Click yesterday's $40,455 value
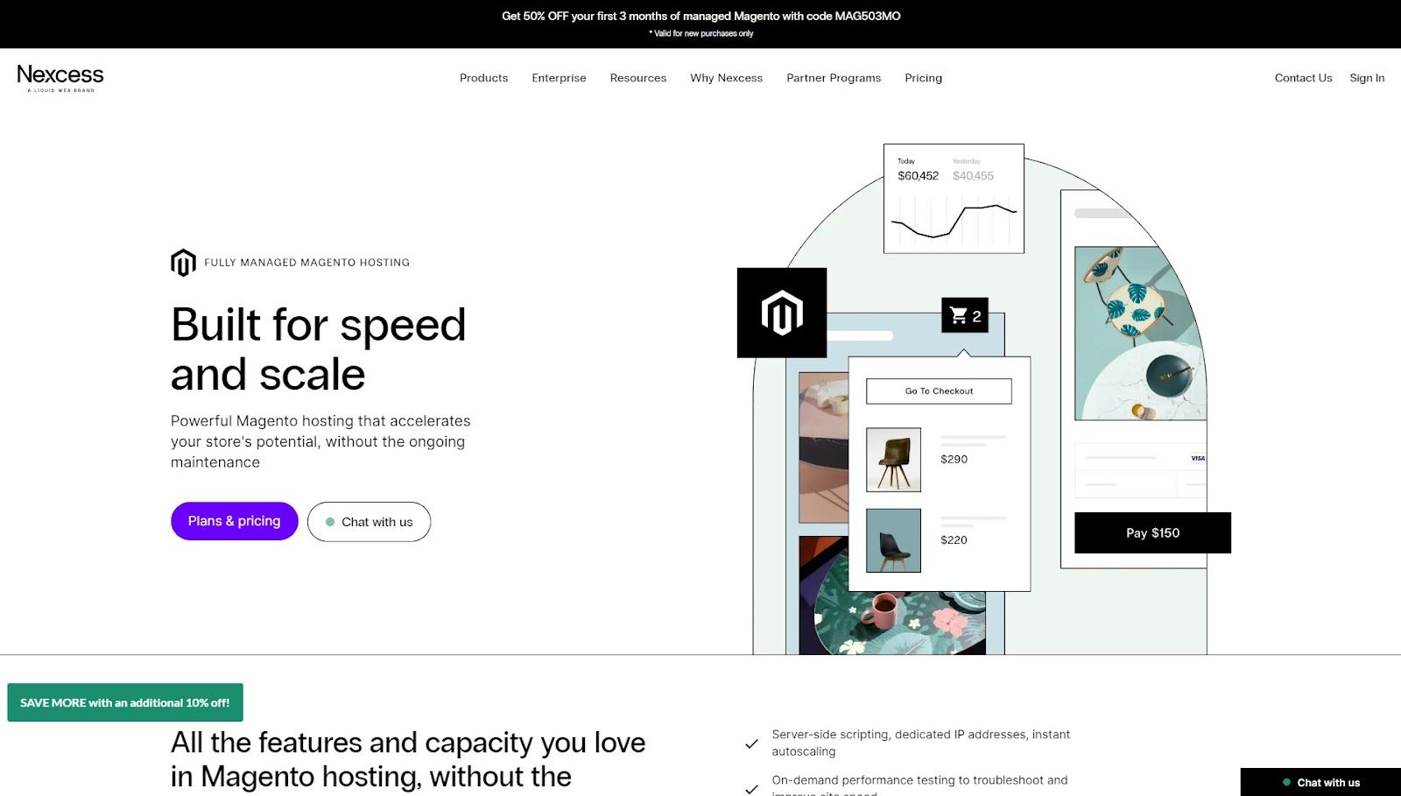The image size is (1401, 796). click(973, 176)
